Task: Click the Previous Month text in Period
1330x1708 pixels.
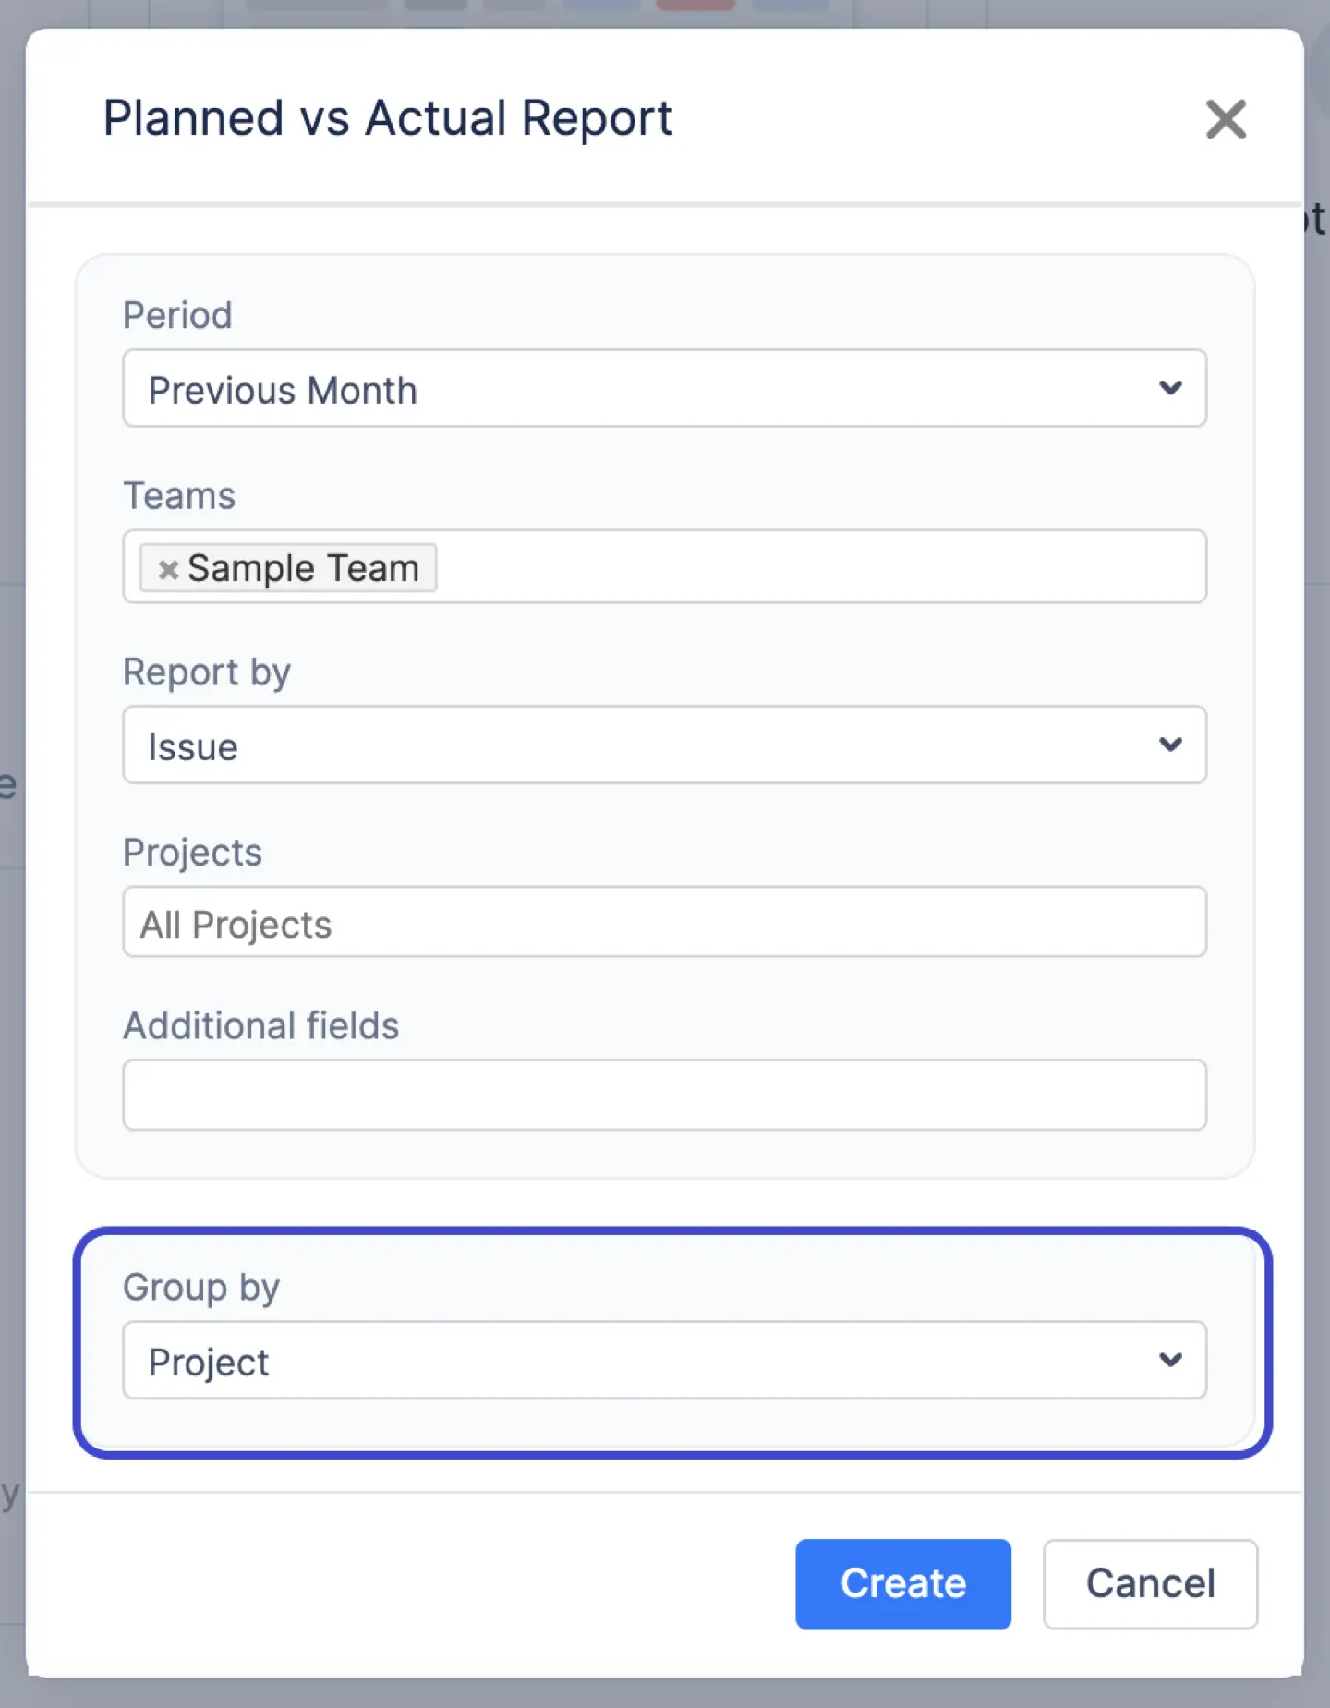Action: 282,389
